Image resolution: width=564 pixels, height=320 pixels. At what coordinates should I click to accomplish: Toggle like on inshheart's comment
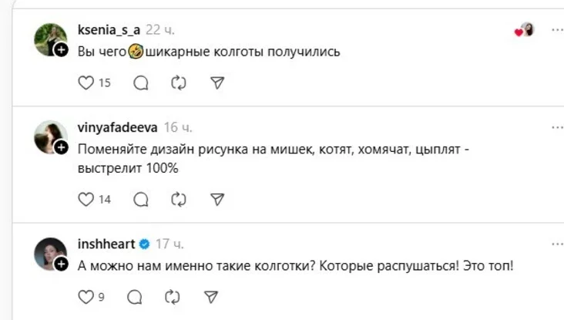click(86, 296)
